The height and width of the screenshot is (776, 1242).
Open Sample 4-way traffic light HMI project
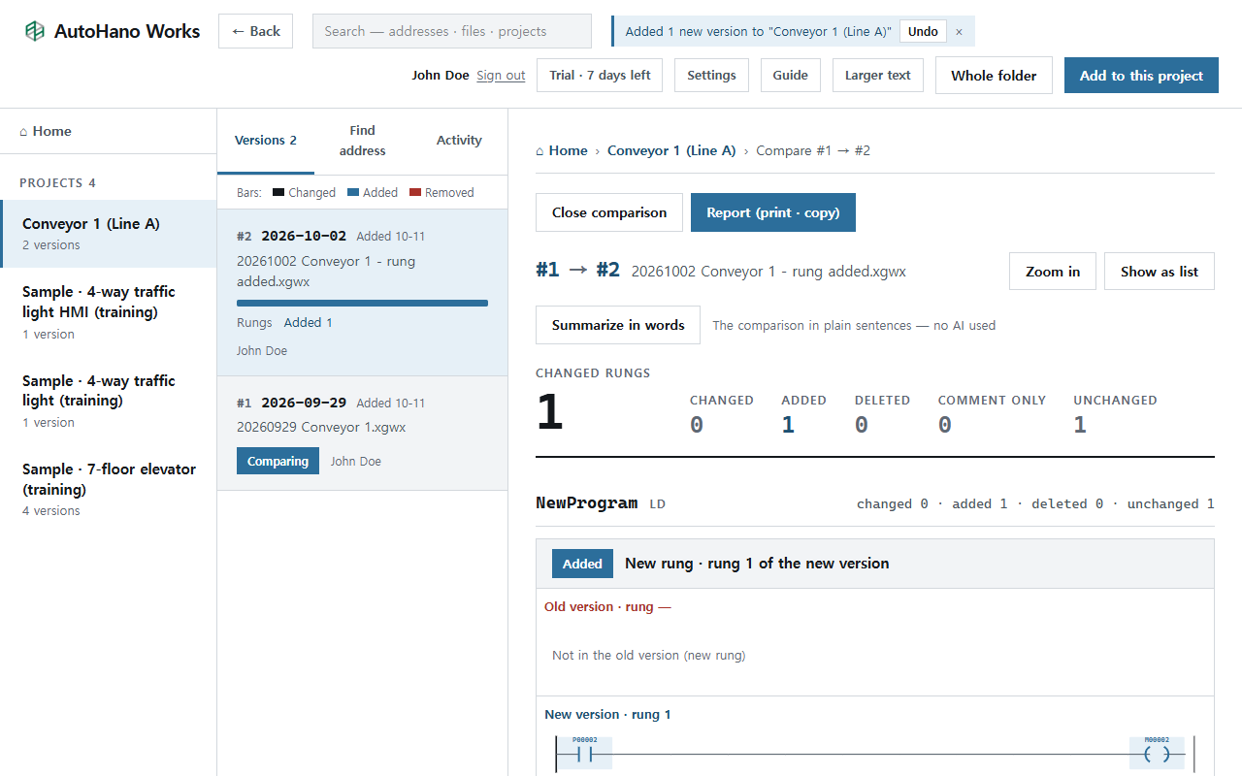108,311
